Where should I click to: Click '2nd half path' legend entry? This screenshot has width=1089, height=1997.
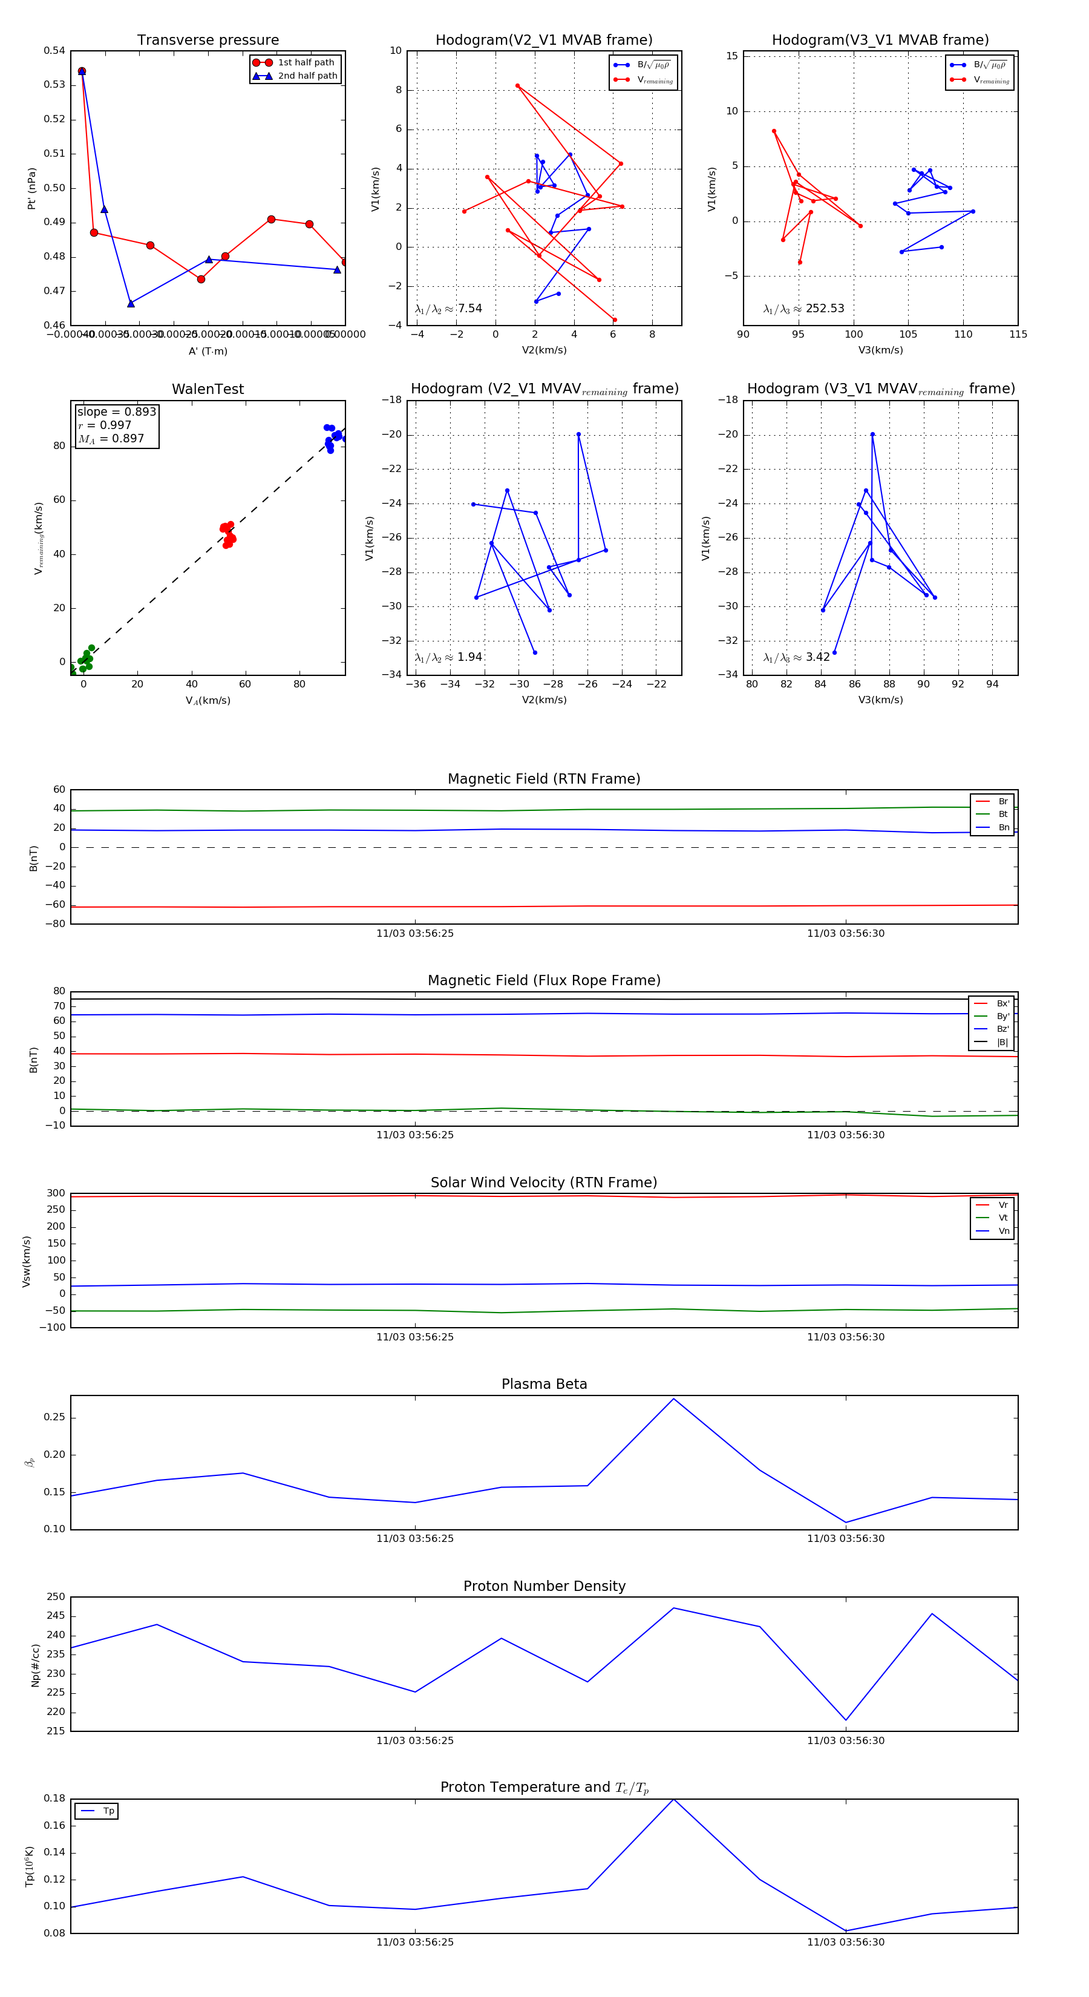pos(295,76)
